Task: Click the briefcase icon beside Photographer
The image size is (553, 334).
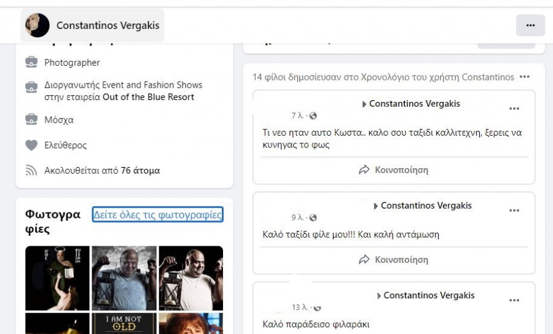Action: [x=31, y=63]
